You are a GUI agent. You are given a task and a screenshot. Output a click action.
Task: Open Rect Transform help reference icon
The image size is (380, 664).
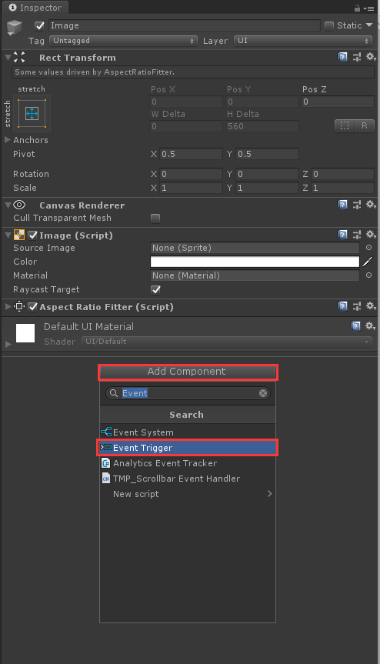tap(343, 57)
